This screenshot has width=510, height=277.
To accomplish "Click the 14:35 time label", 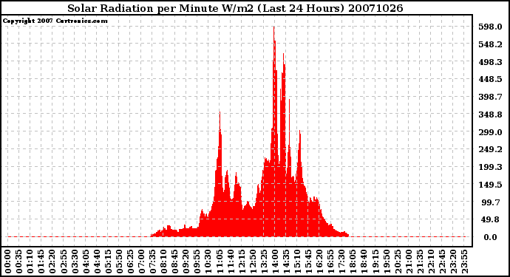I will (x=286, y=261).
